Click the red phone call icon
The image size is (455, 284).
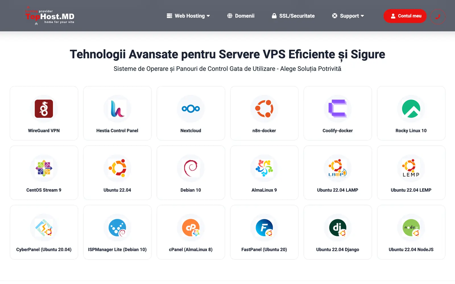click(438, 16)
